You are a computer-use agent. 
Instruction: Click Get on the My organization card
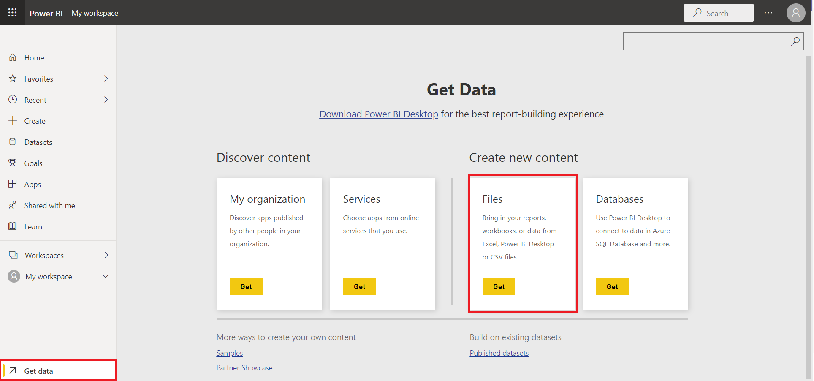click(246, 286)
